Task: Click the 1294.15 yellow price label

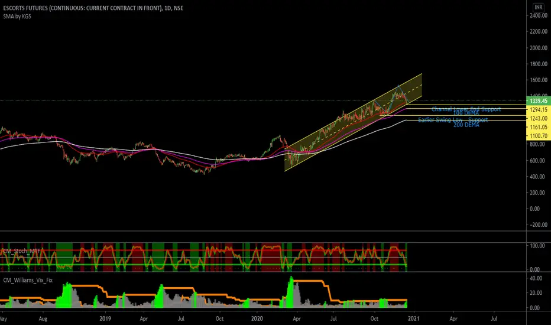Action: tap(537, 110)
